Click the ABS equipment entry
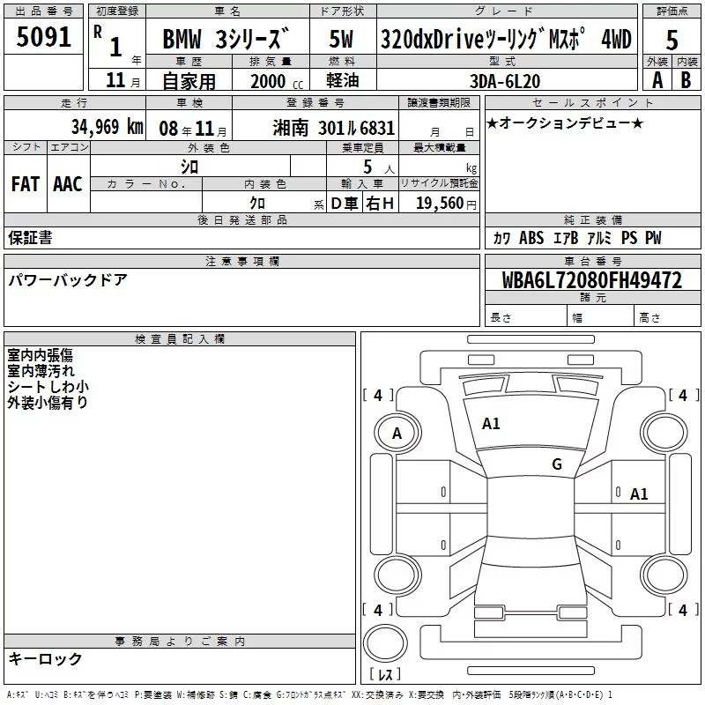 tap(531, 237)
